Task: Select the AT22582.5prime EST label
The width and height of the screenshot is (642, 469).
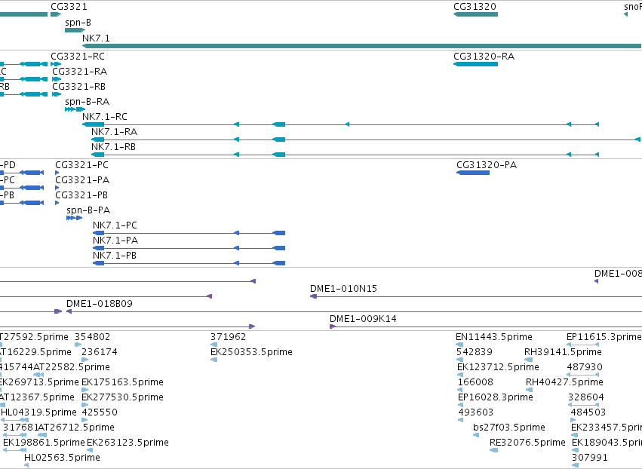Action: coord(72,367)
